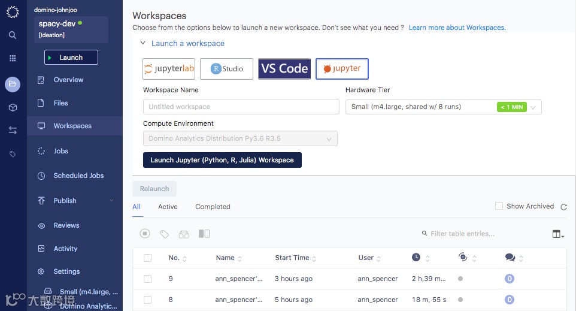Toggle the select-all checkbox in table header
The width and height of the screenshot is (576, 311).
click(x=147, y=258)
